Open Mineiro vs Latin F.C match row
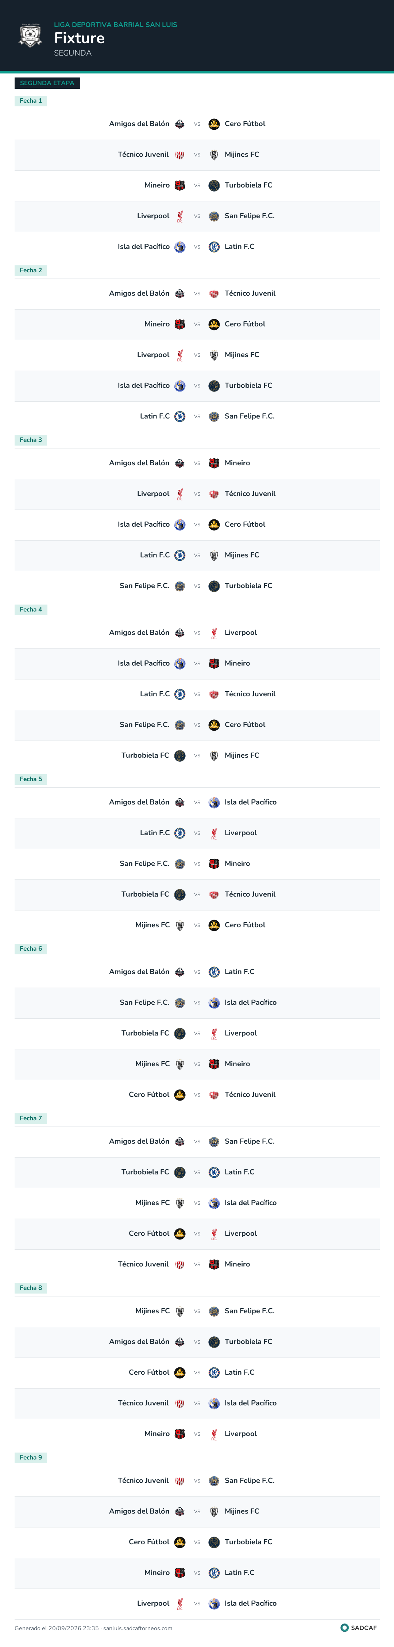Screen dimensions: 394x1647 coord(197,1573)
